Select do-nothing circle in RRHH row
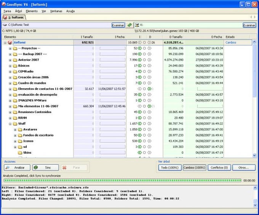Viewport: 259px width, 215px height. 144,118
